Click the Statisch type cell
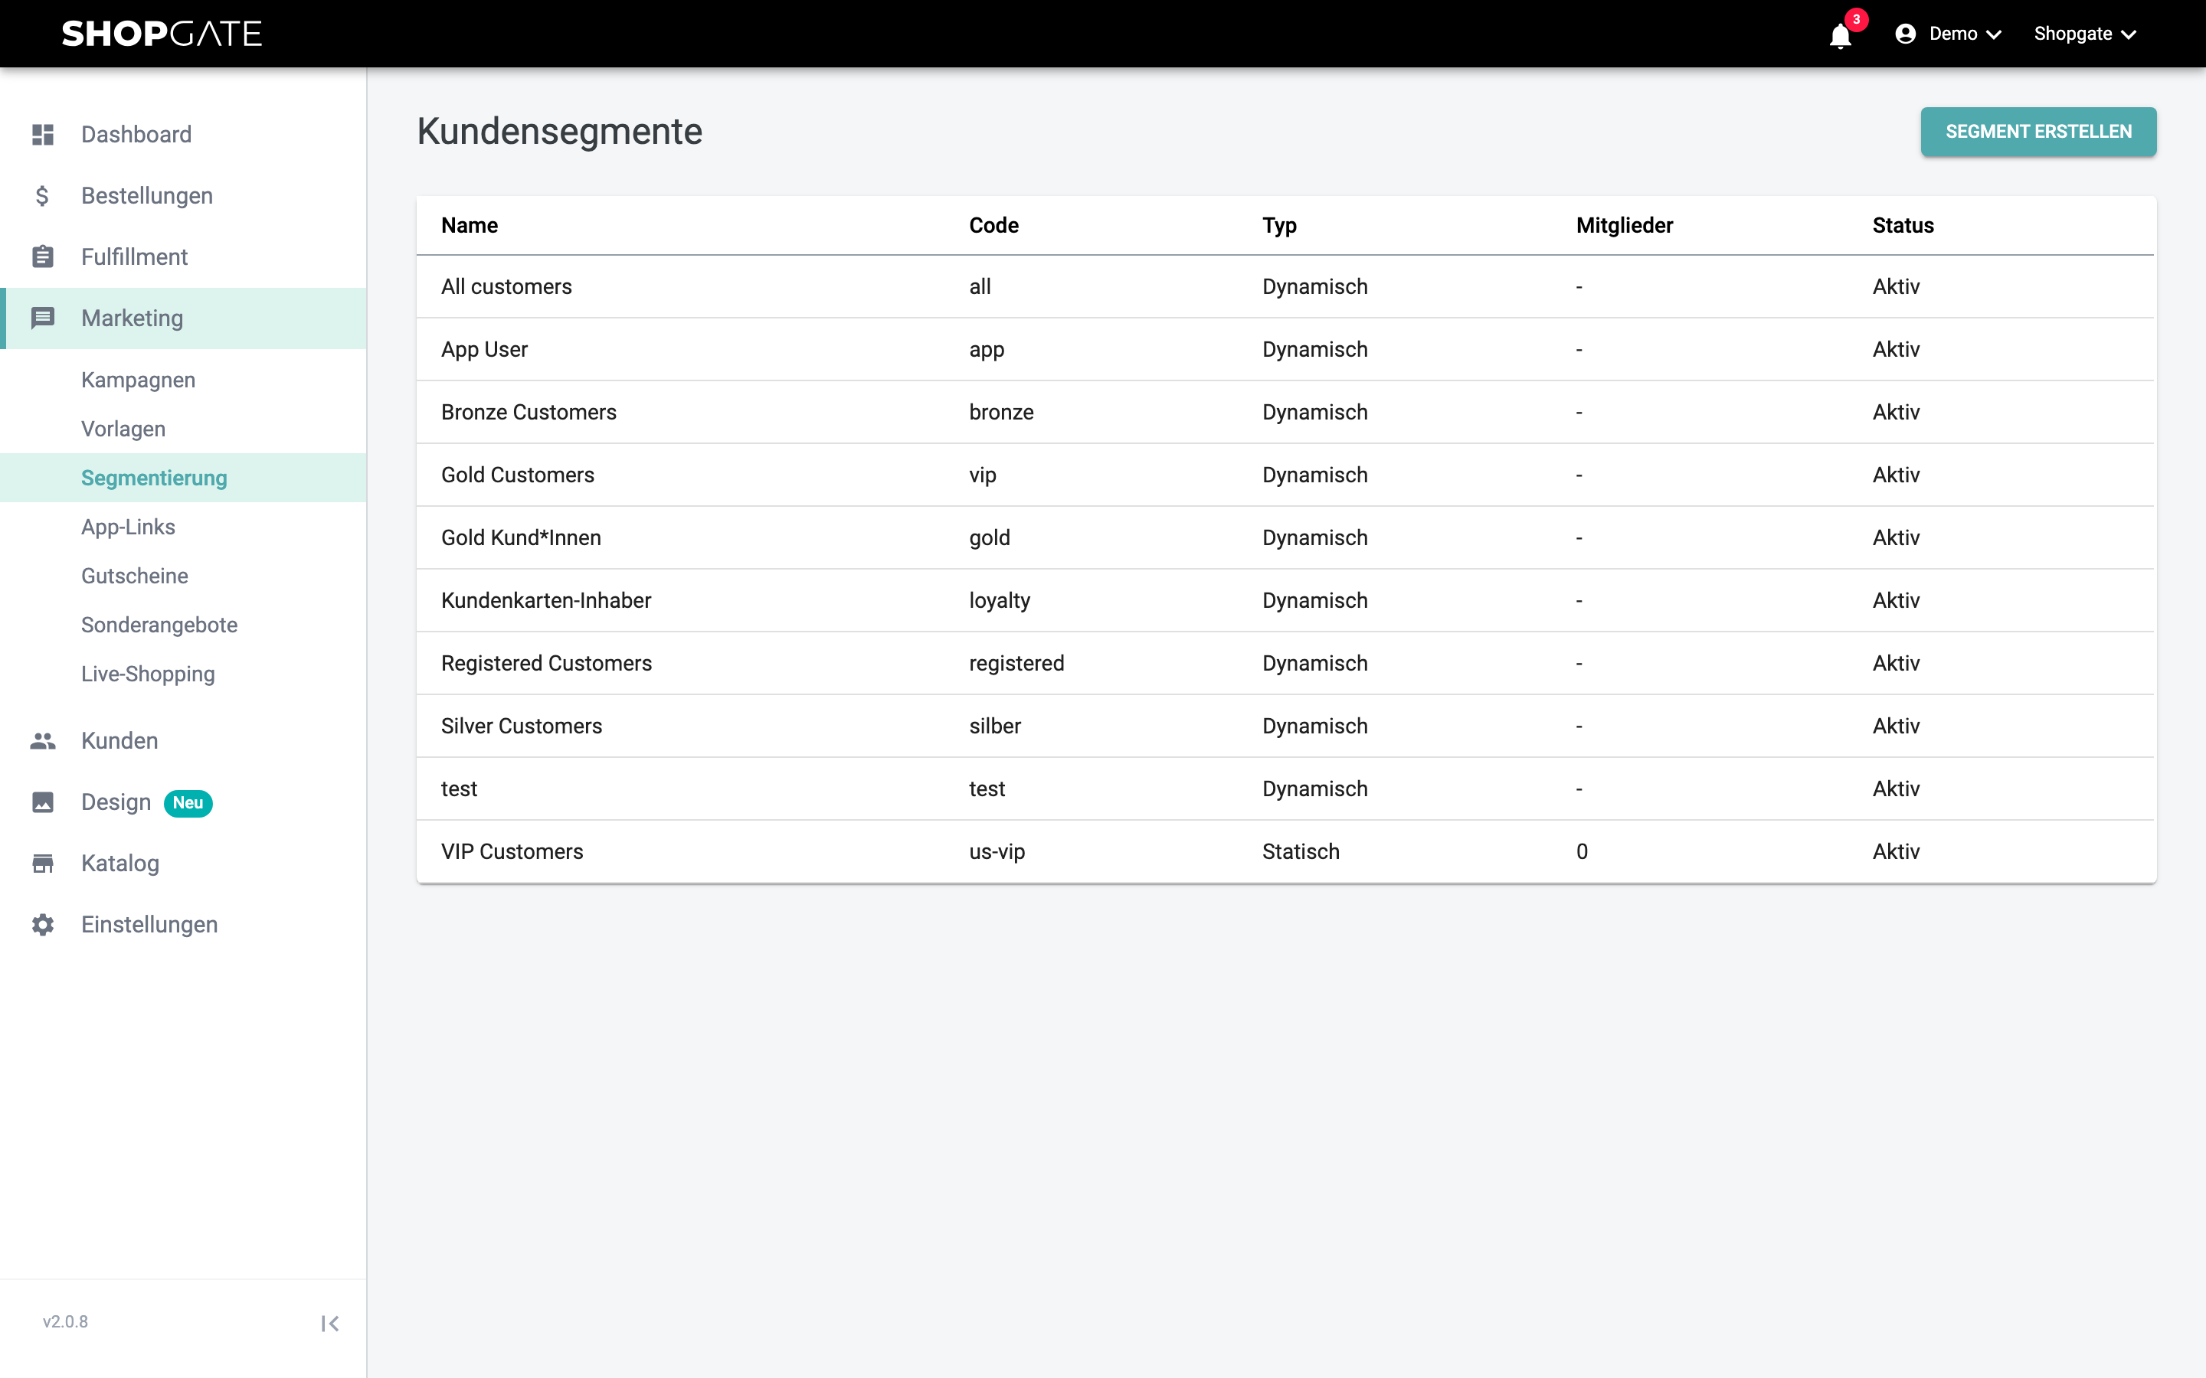 [1301, 852]
